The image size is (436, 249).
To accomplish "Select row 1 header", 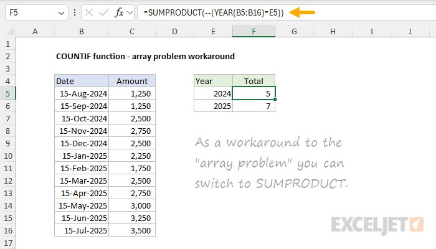I will pos(7,44).
